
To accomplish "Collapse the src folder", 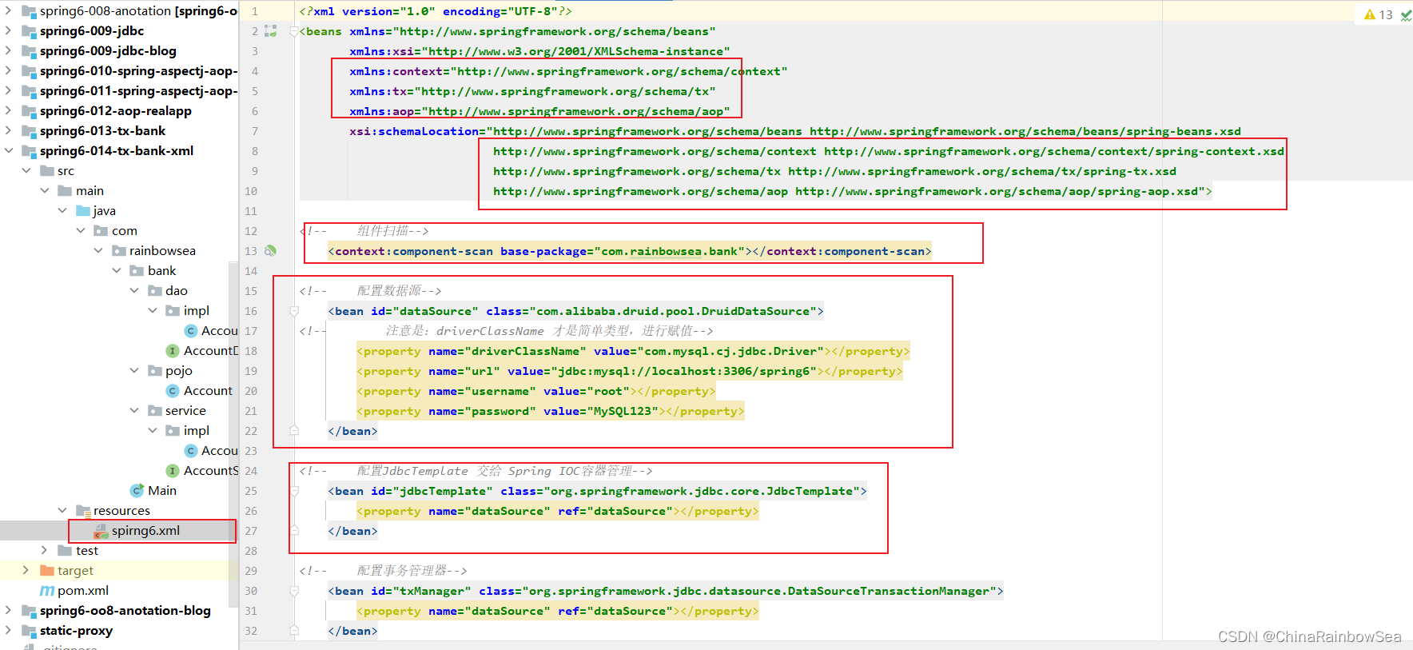I will click(x=26, y=171).
